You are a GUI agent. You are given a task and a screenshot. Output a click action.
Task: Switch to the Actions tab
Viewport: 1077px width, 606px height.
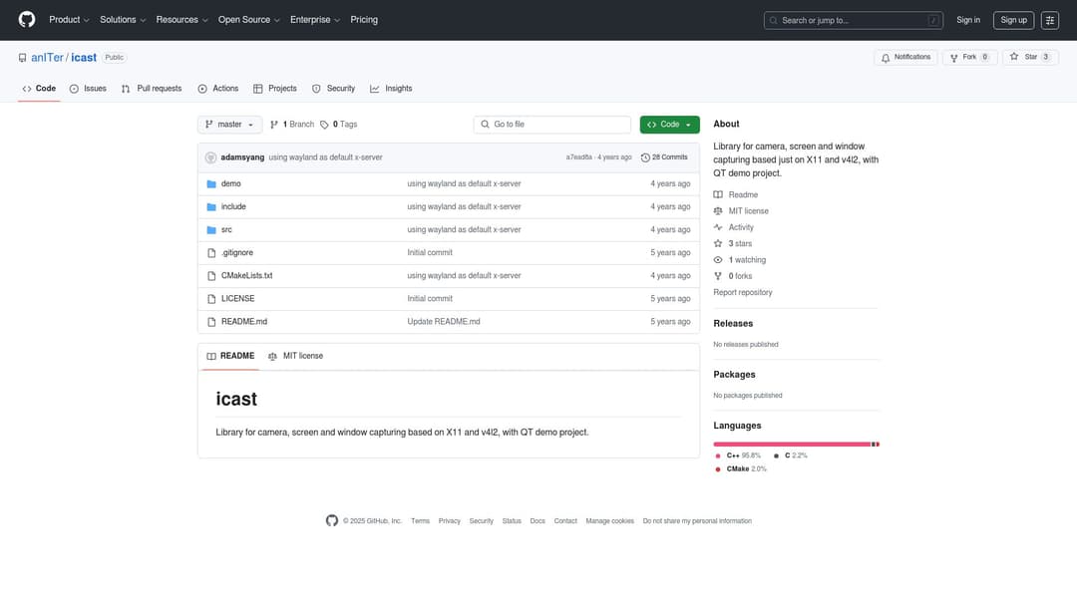tap(217, 89)
